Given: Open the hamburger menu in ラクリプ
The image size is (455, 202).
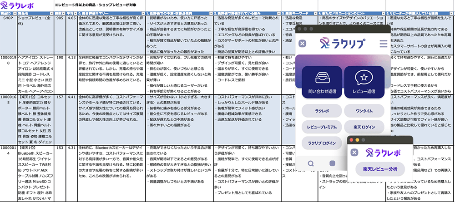Looking at the screenshot, I should click(x=384, y=44).
